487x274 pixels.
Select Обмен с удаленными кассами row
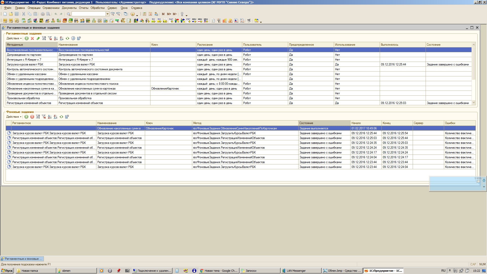[238, 74]
